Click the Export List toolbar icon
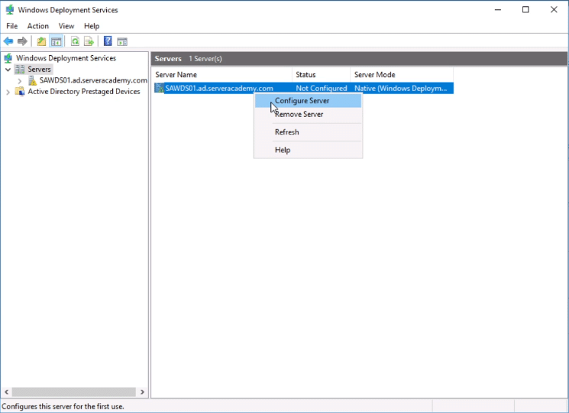The width and height of the screenshot is (569, 413). click(89, 41)
